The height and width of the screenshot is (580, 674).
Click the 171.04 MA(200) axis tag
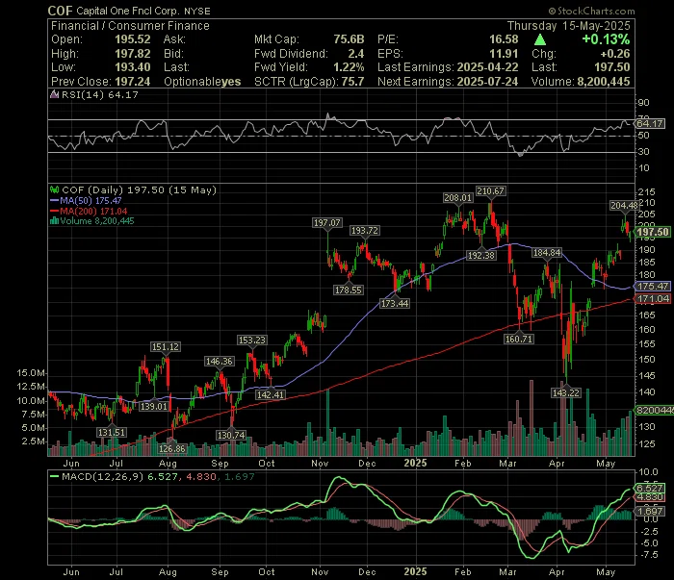[x=653, y=298]
